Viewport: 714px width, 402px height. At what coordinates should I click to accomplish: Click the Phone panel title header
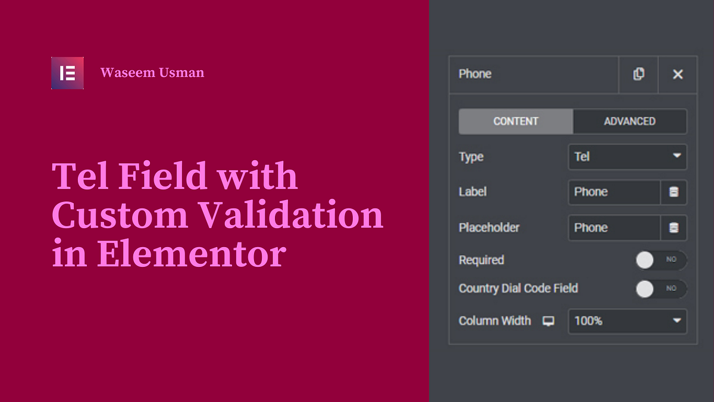coord(475,74)
